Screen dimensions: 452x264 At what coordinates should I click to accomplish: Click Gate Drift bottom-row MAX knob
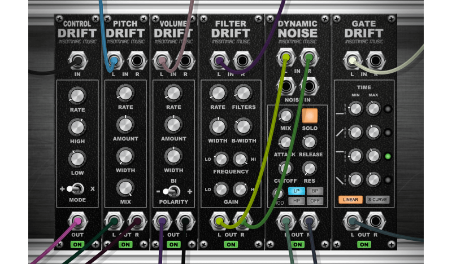pos(373,179)
